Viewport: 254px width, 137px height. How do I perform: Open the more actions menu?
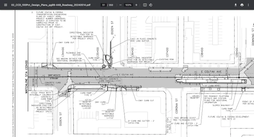click(x=248, y=5)
